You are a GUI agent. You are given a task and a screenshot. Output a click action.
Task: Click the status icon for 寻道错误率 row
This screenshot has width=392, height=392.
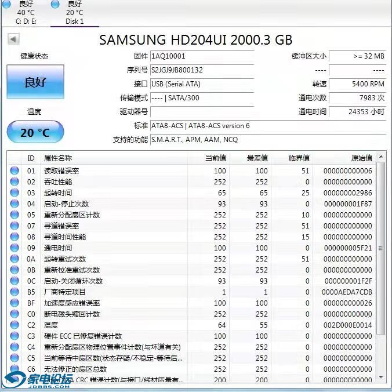[x=14, y=226]
